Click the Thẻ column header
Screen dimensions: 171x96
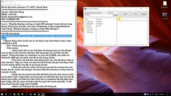(87, 19)
